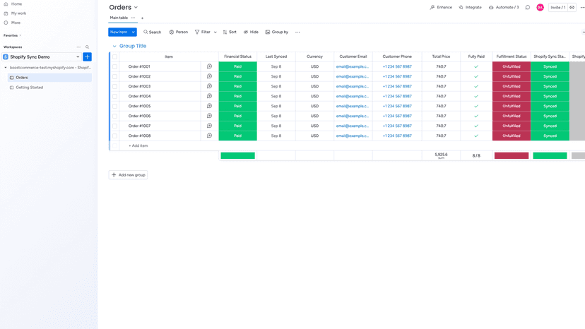
Task: Open toolbar more options ellipsis
Action: point(297,32)
